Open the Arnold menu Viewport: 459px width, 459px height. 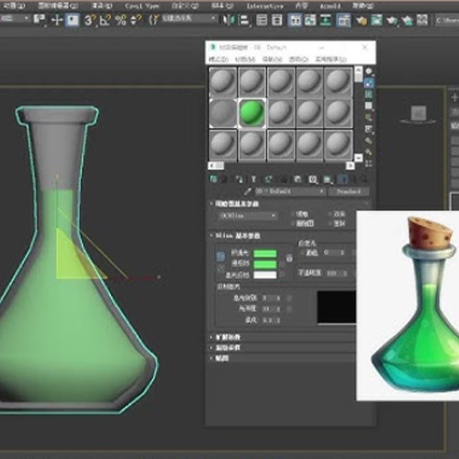(330, 6)
